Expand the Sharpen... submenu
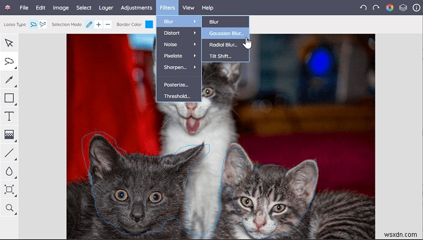 click(x=179, y=67)
